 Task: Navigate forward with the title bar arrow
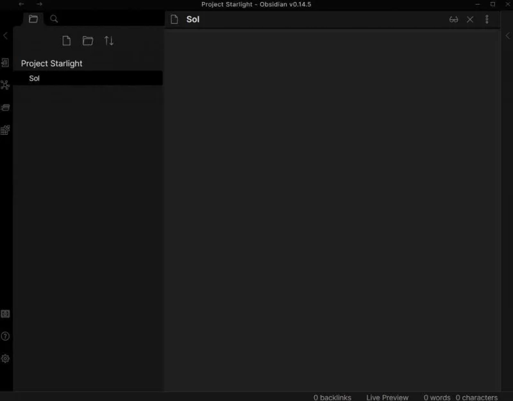pos(39,4)
